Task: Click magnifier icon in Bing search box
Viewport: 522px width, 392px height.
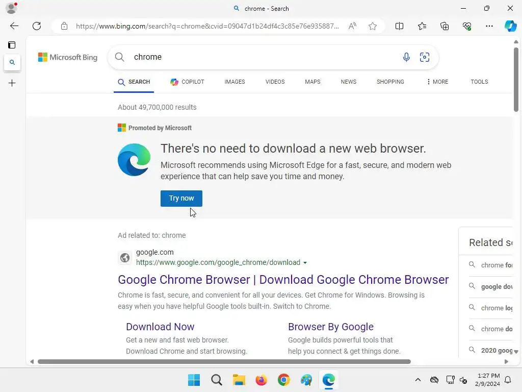Action: point(119,57)
